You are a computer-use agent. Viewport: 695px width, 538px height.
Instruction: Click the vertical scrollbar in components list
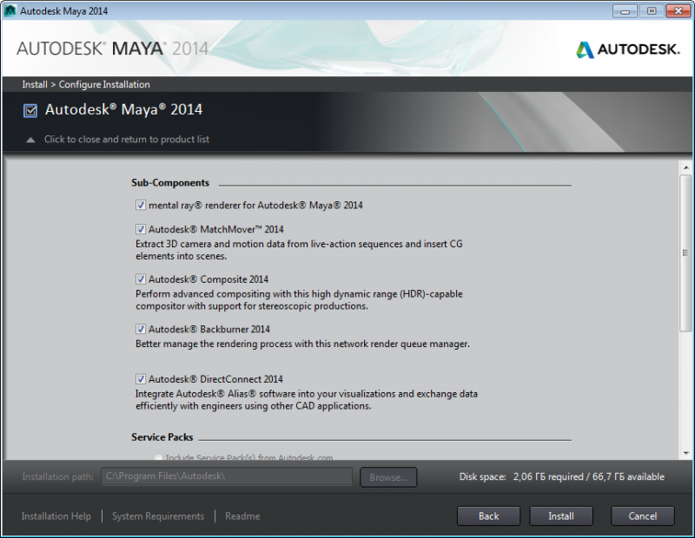click(685, 252)
